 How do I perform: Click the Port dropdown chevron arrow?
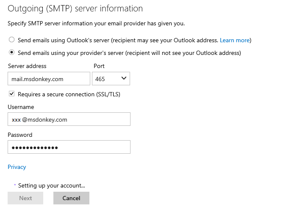pyautogui.click(x=124, y=79)
